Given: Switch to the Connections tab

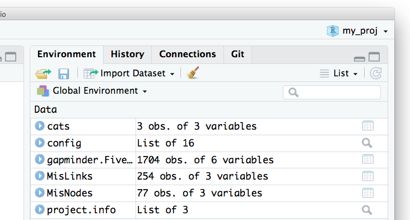Looking at the screenshot, I should point(188,54).
